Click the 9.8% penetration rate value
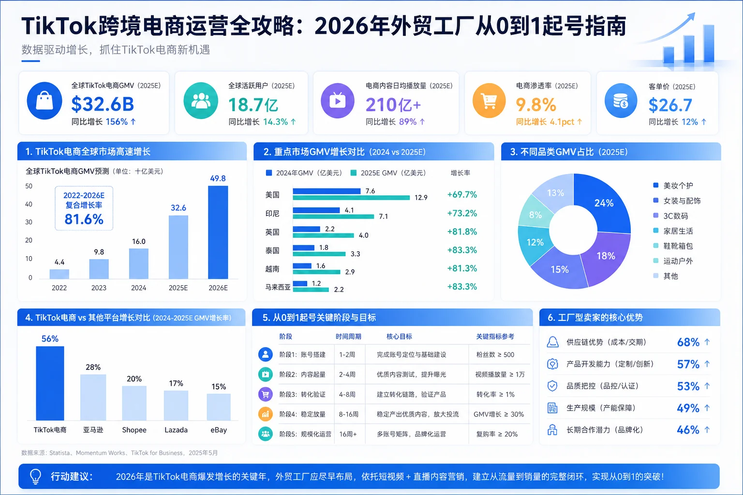This screenshot has height=495, width=743. tap(536, 105)
